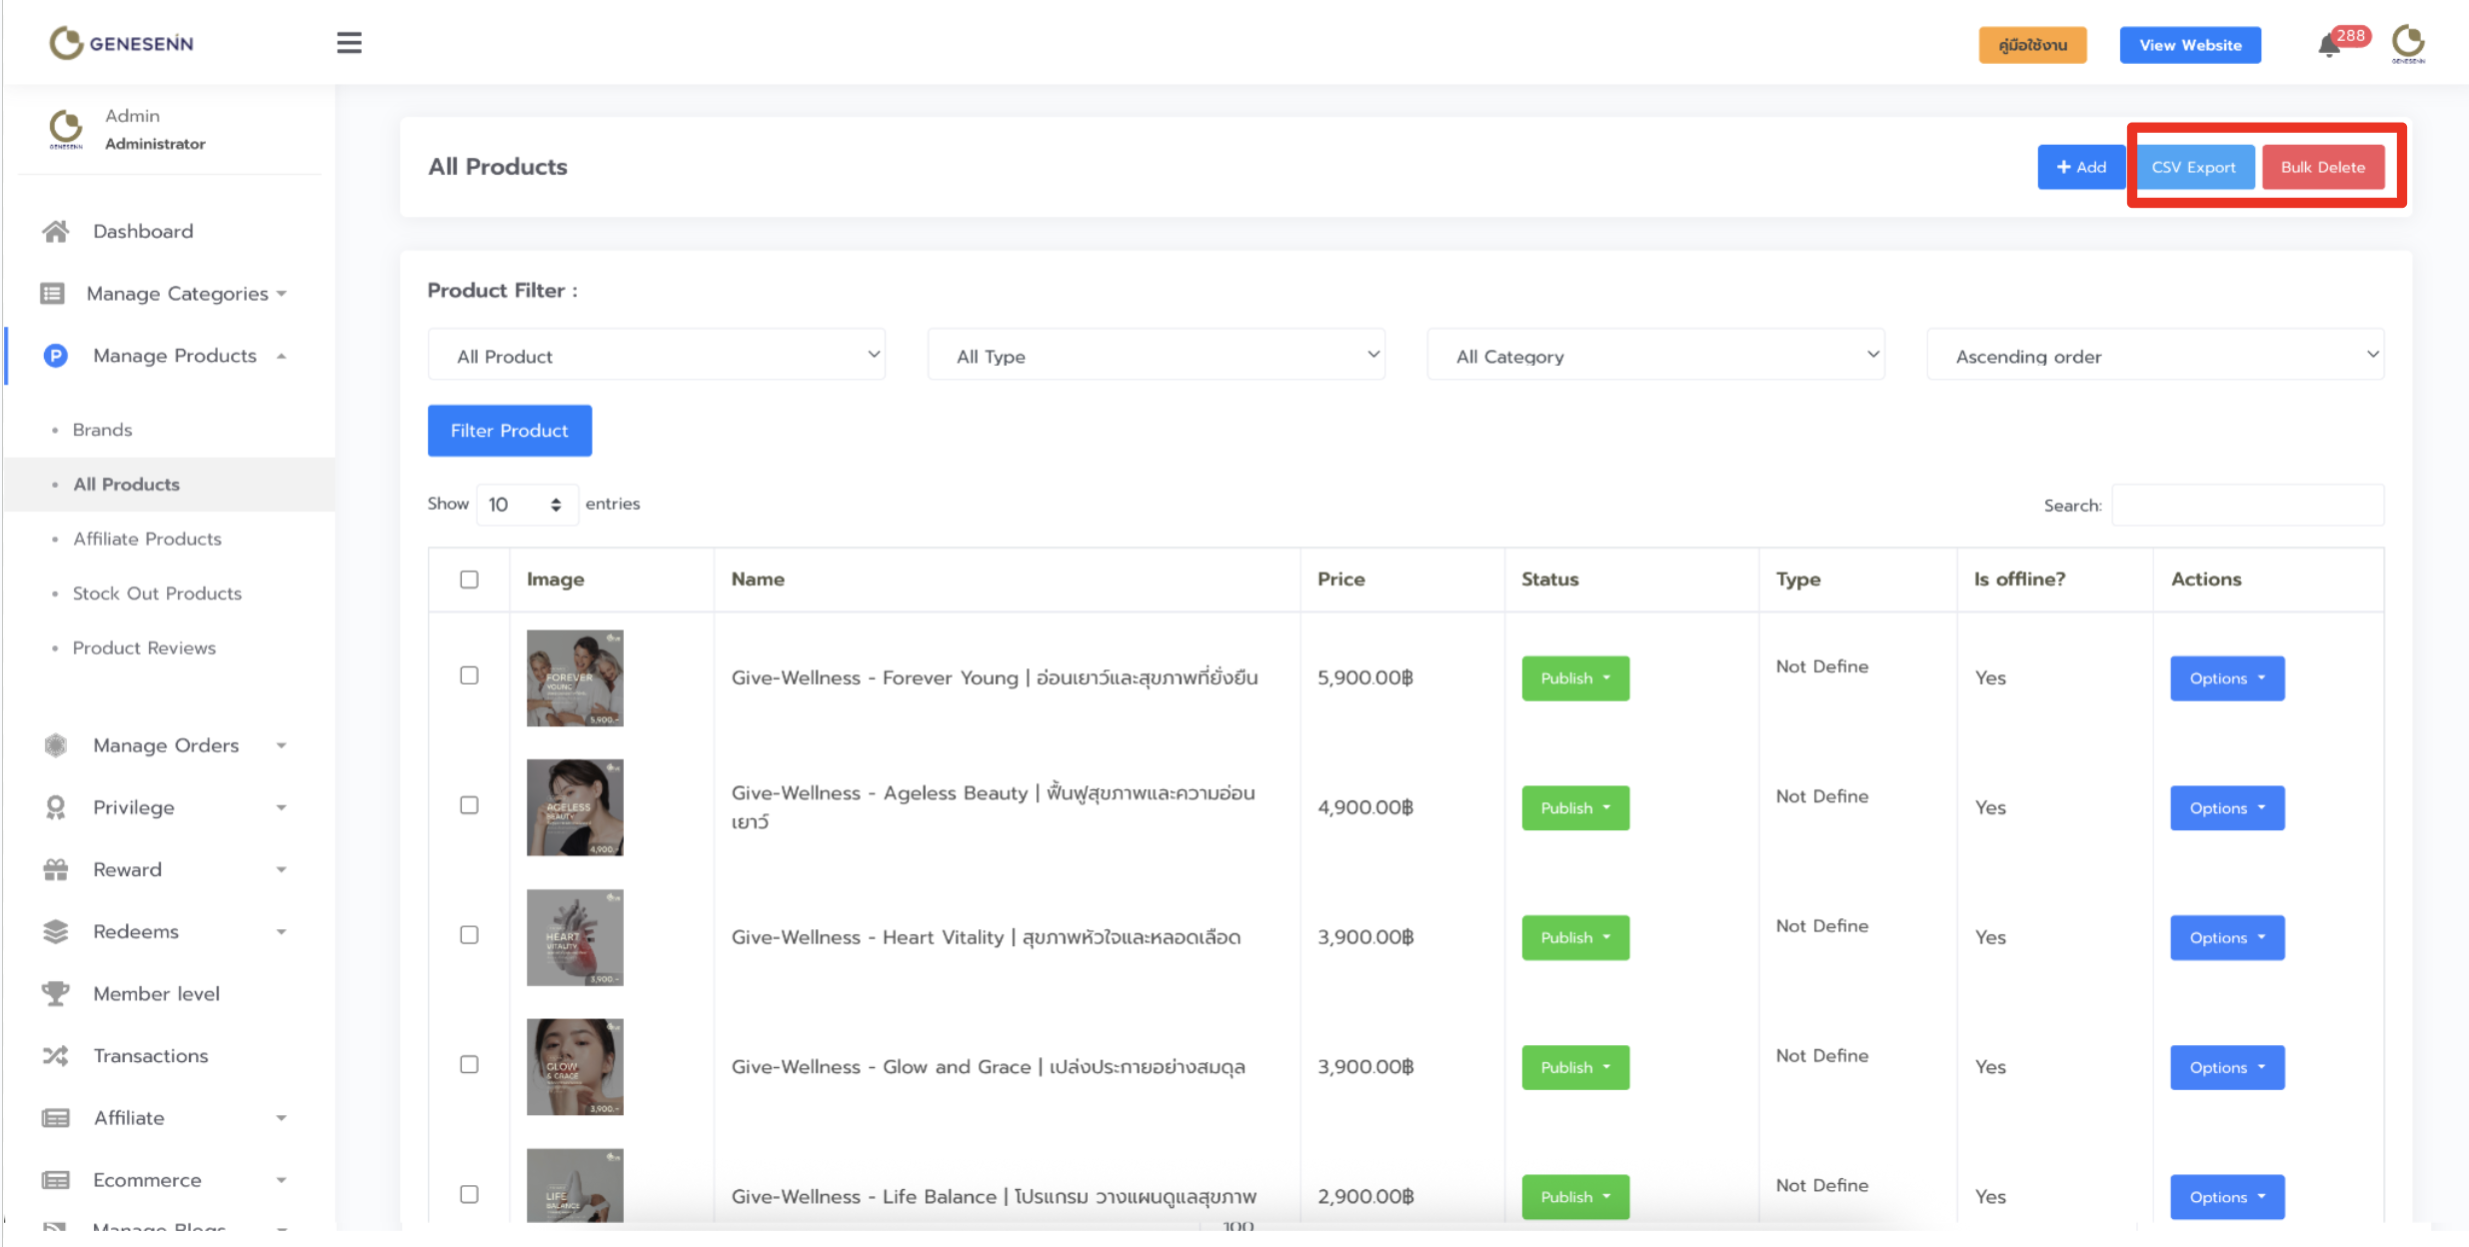Click the Member level trophy icon
The width and height of the screenshot is (2469, 1247).
click(56, 993)
